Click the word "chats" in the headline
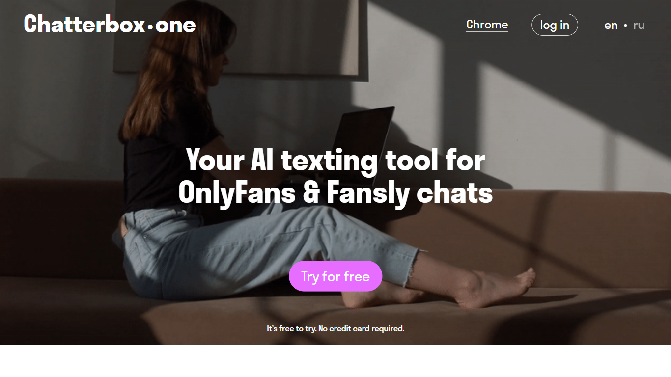 click(x=454, y=193)
